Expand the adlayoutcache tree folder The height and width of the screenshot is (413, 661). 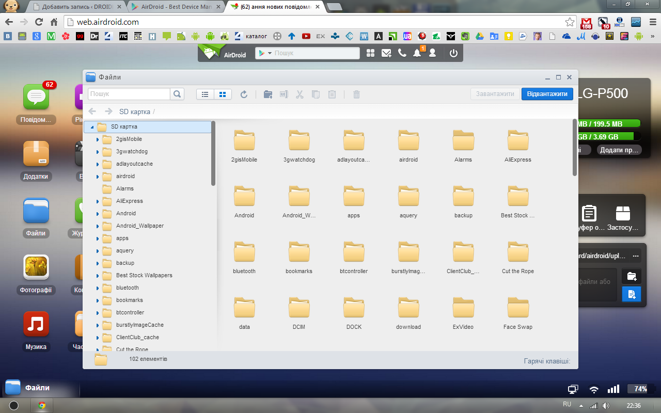coord(98,164)
